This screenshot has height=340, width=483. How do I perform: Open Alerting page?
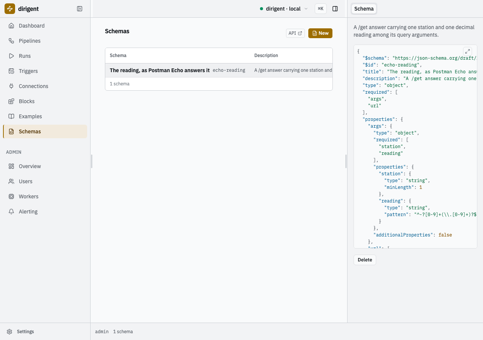[x=45, y=212]
